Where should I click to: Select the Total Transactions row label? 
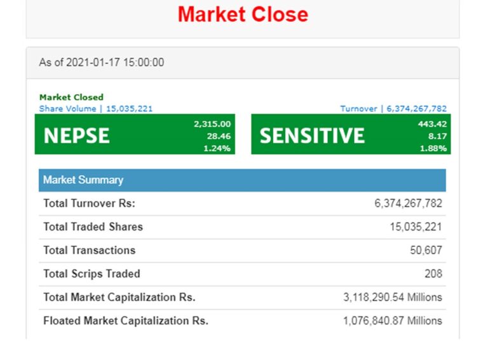tap(89, 250)
